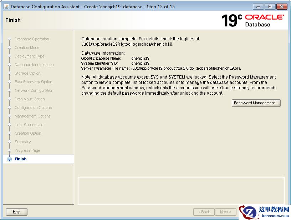Image resolution: width=291 pixels, height=220 pixels.
Task: Click the disabled Next button
Action: point(225,212)
